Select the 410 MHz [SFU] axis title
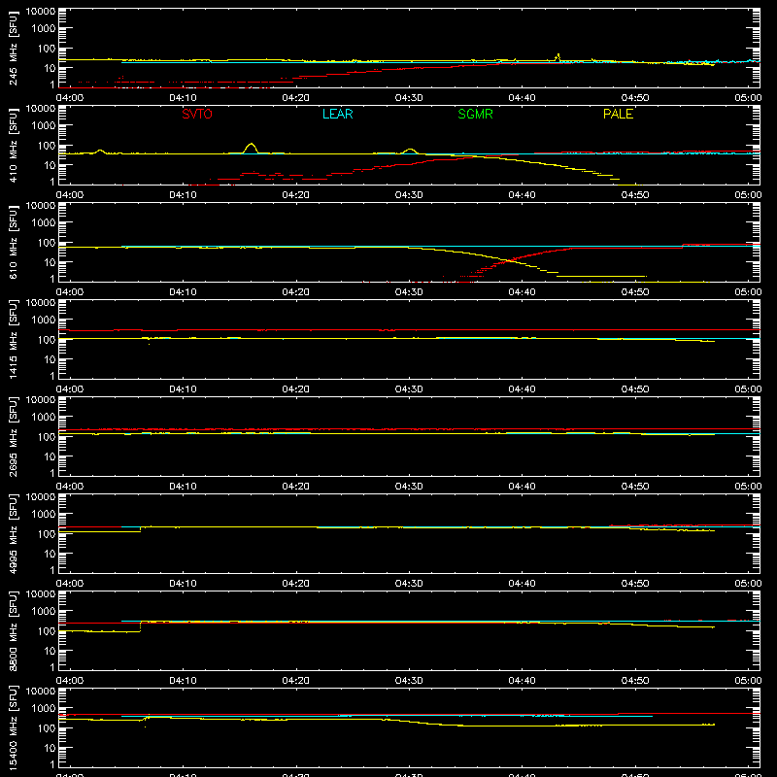777x777 pixels. [x=14, y=145]
